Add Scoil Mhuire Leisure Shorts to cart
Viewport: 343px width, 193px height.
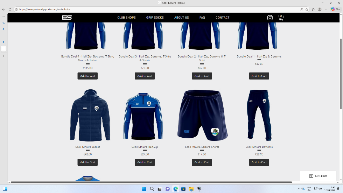[202, 162]
